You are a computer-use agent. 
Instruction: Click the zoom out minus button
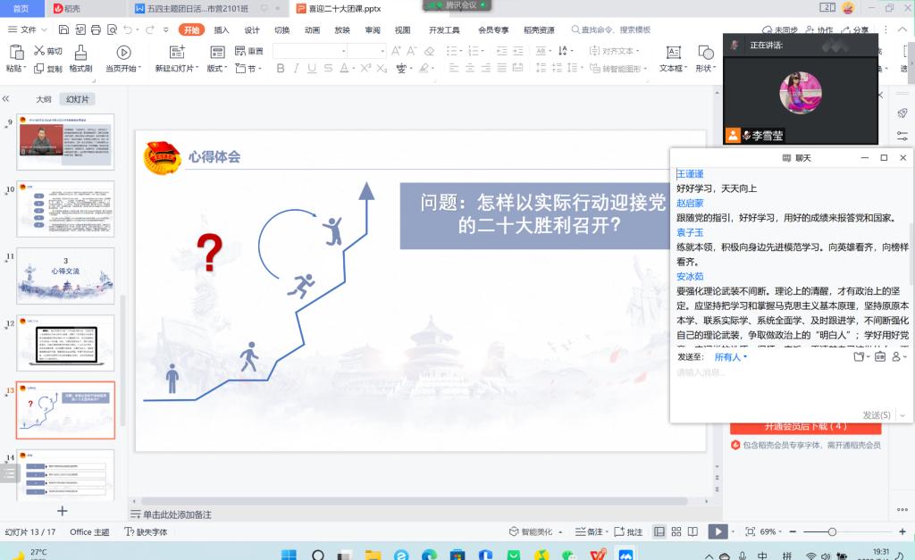(793, 531)
